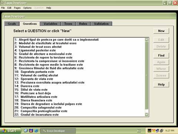Click the scroll down arrow of question list
The height and width of the screenshot is (134, 178).
click(x=146, y=114)
